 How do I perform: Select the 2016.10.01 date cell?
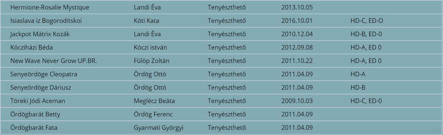pos(297,21)
